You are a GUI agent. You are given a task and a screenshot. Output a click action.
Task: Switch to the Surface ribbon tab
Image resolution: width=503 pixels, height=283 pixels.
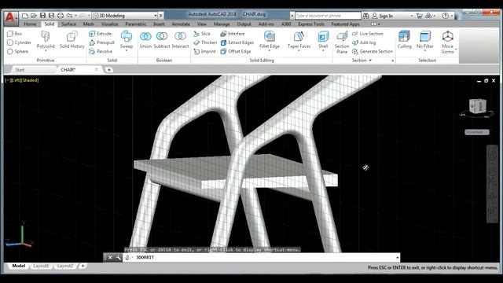(68, 24)
